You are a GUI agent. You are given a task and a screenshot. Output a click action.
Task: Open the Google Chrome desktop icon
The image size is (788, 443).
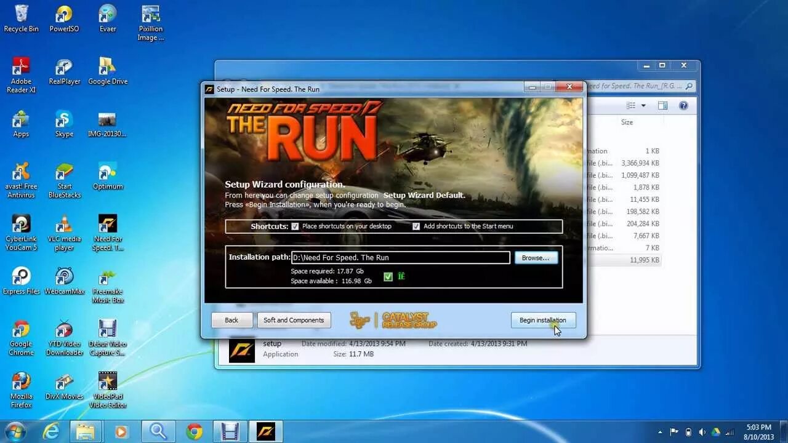[21, 337]
